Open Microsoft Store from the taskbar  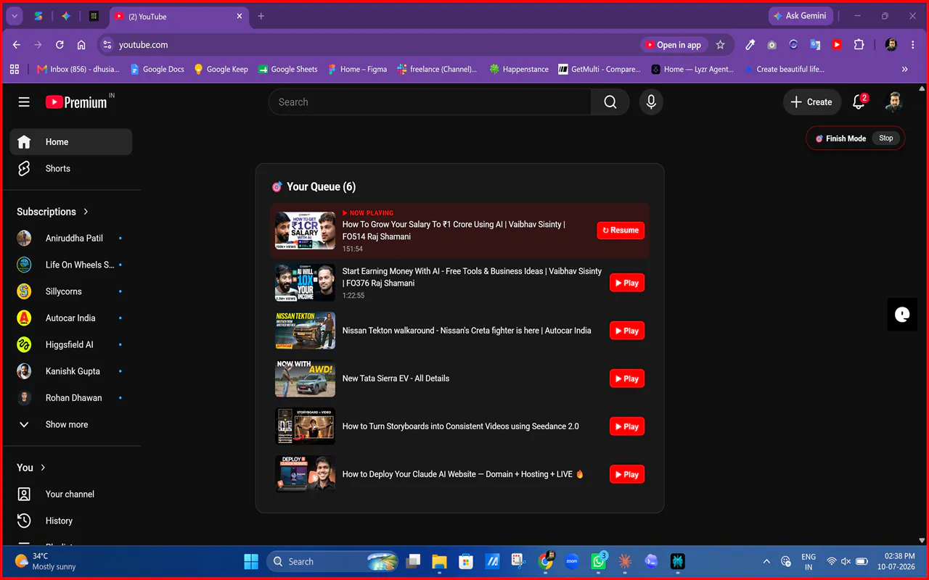466,561
